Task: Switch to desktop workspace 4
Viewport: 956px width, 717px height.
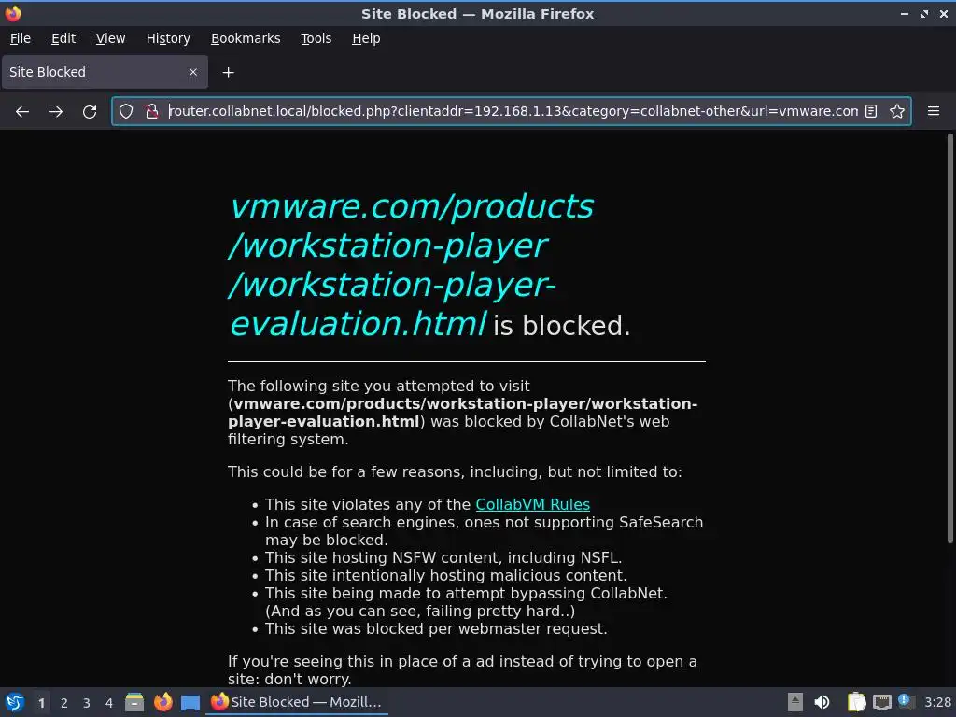Action: point(109,703)
